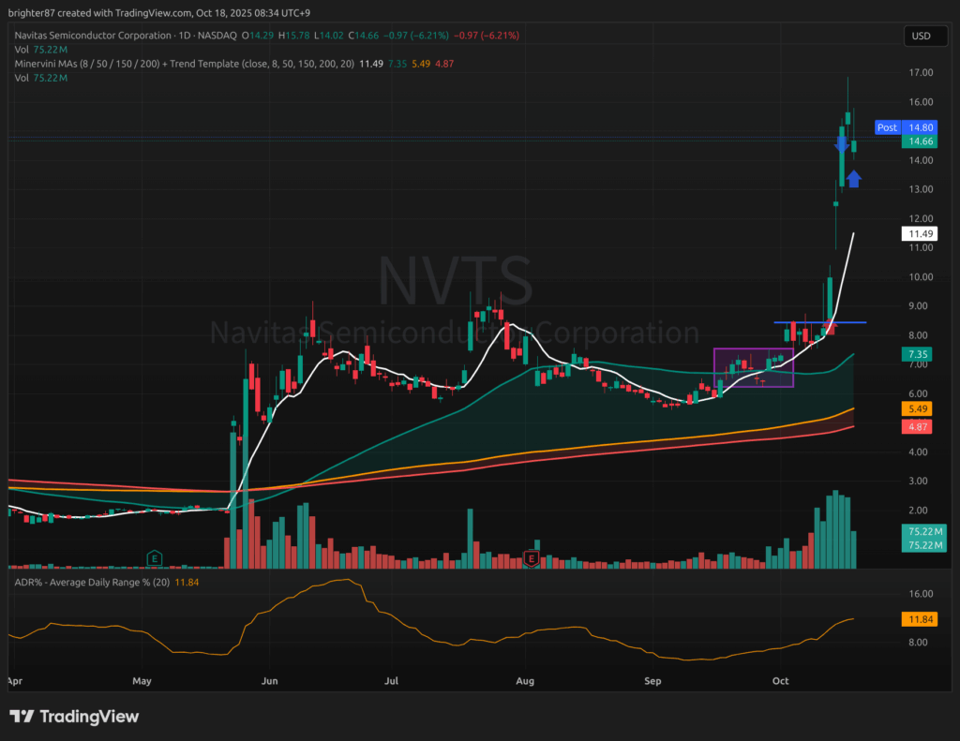The width and height of the screenshot is (960, 741).
Task: Click the white 11.49 moving average label
Action: [915, 233]
